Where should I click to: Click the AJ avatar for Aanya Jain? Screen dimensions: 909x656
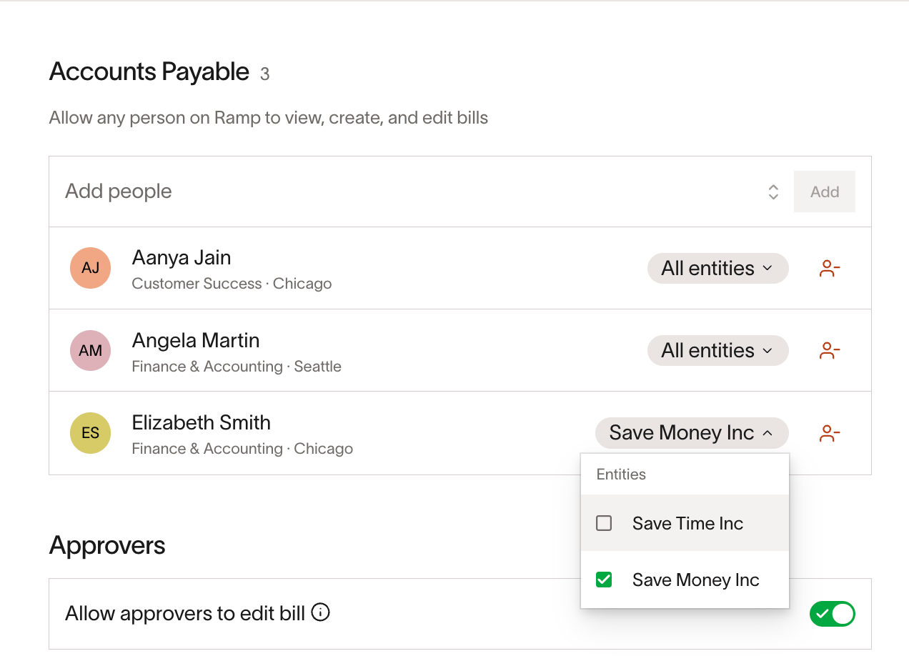90,268
